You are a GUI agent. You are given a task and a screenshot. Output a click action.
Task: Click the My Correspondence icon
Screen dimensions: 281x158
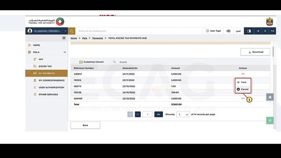tap(35, 80)
